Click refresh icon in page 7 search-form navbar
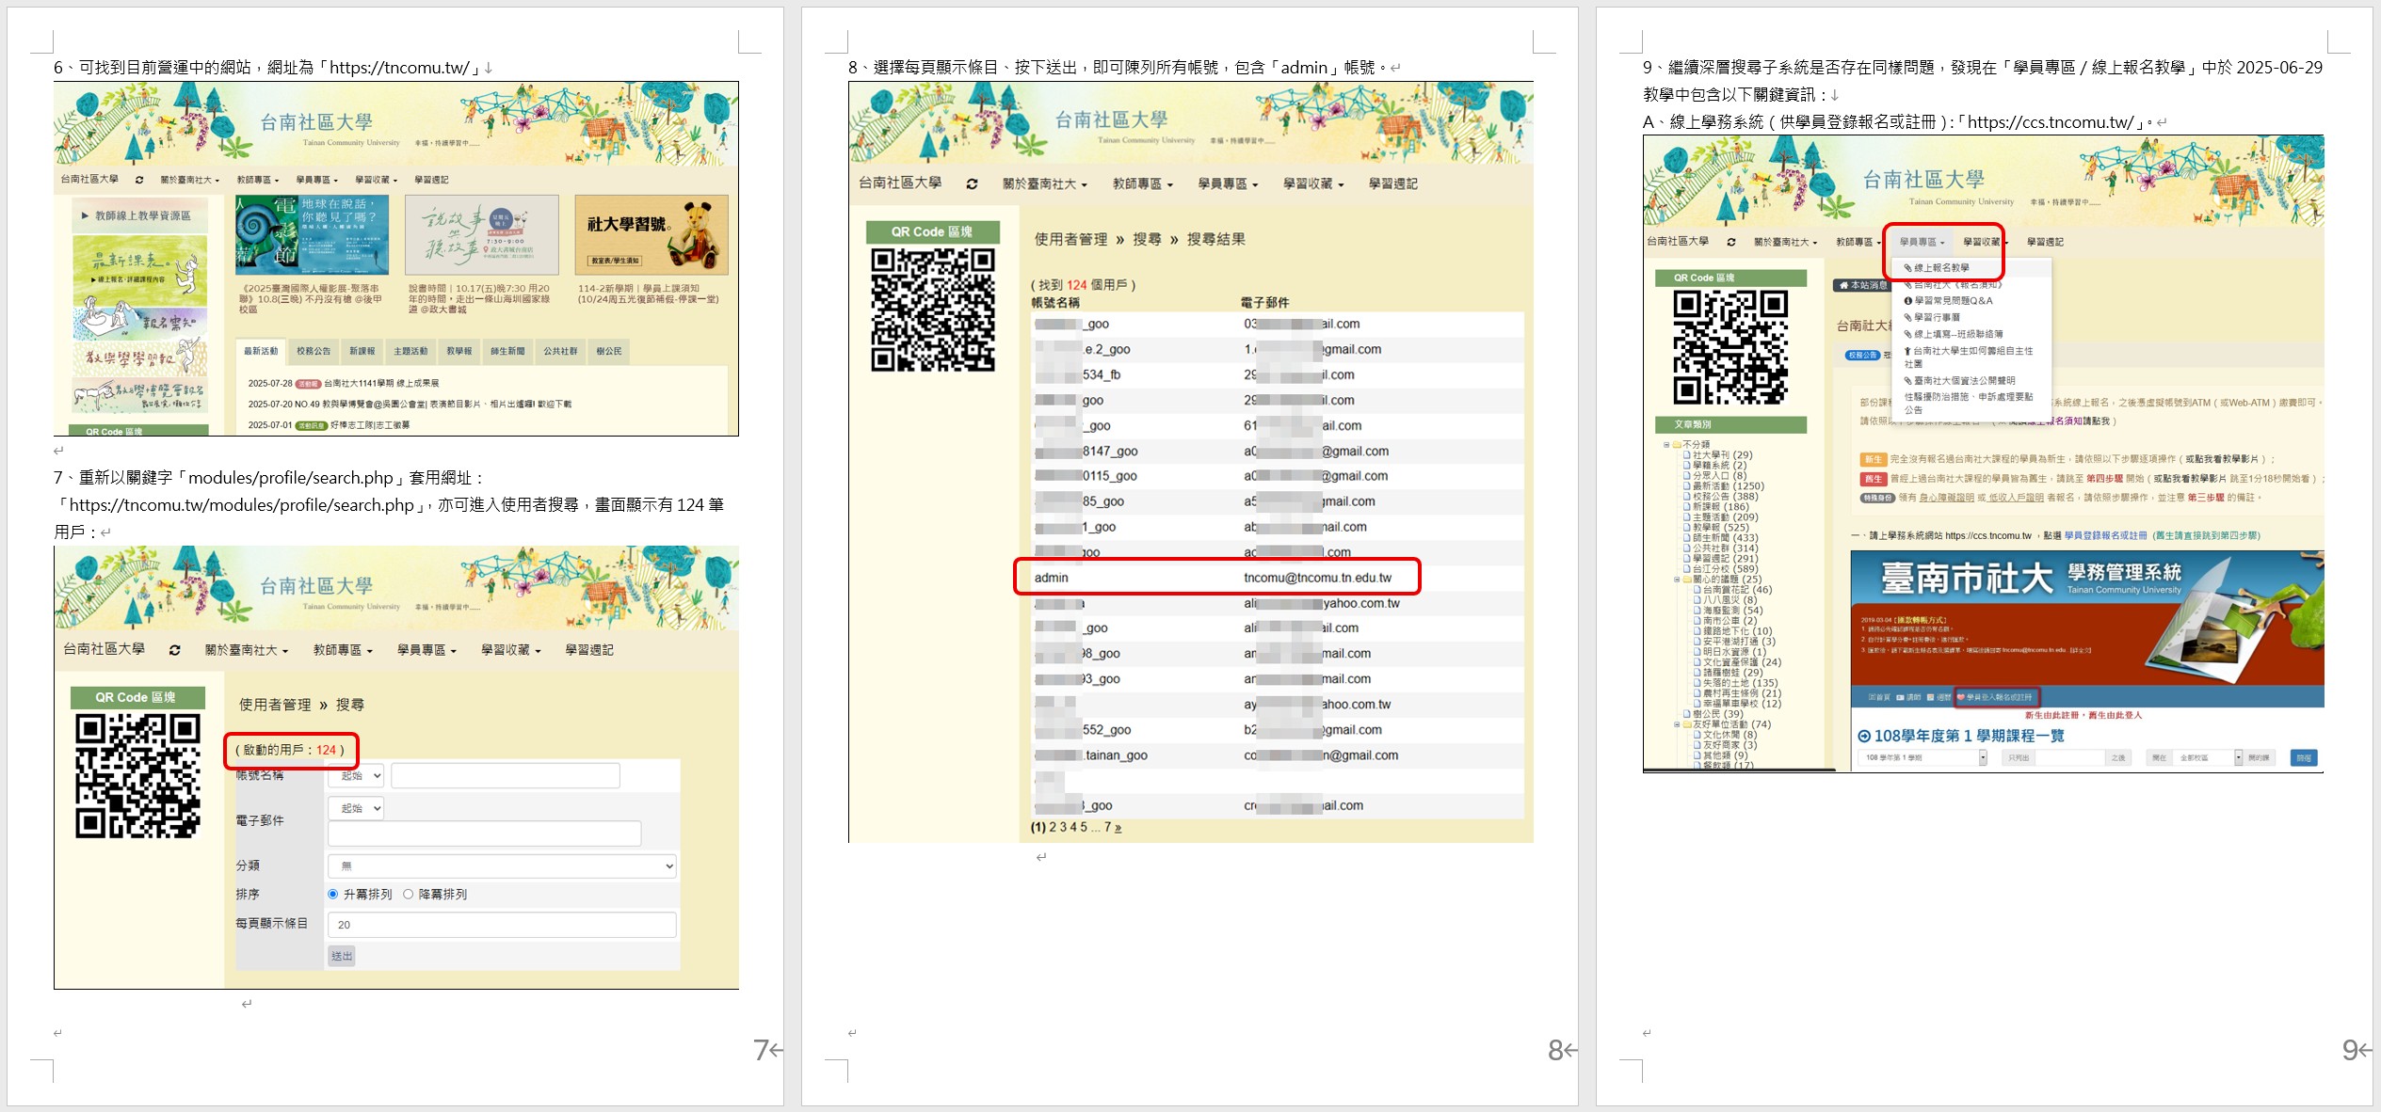The width and height of the screenshot is (2381, 1112). click(174, 650)
